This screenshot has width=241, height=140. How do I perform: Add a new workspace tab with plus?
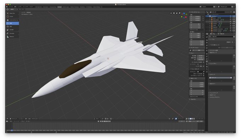coord(102,7)
